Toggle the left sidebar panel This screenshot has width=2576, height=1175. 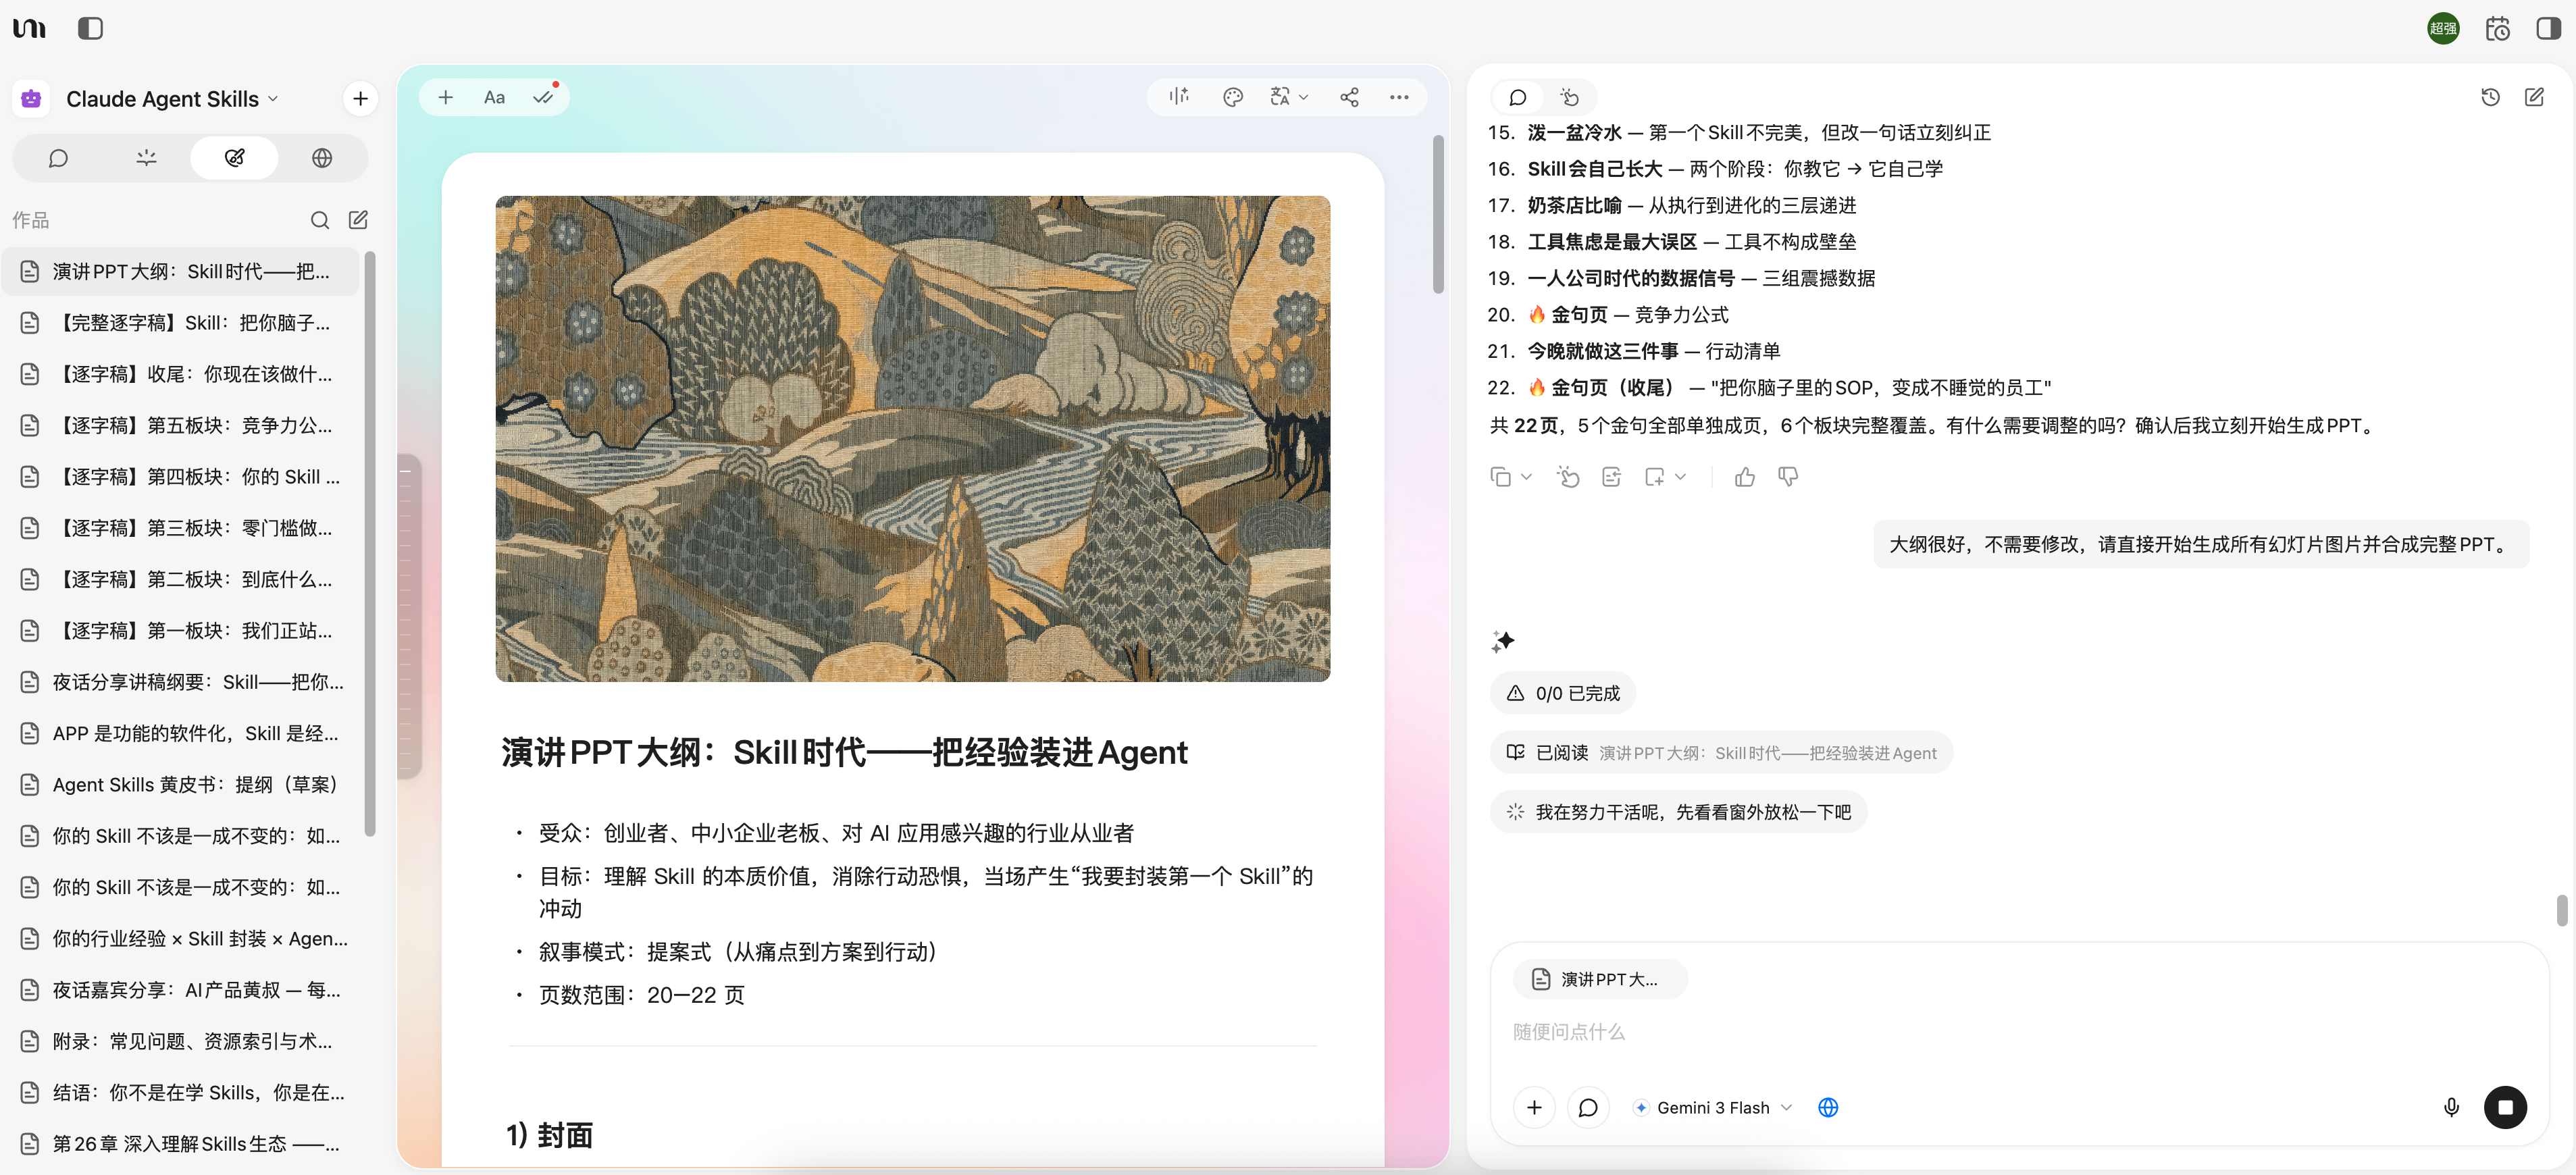click(x=90, y=28)
